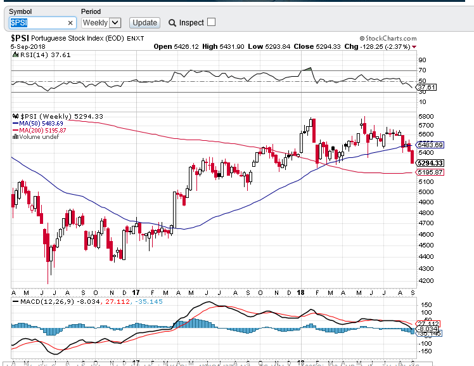Enable the Inspect checkbox

(x=211, y=22)
